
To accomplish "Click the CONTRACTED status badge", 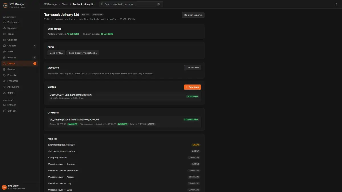I will (191, 119).
